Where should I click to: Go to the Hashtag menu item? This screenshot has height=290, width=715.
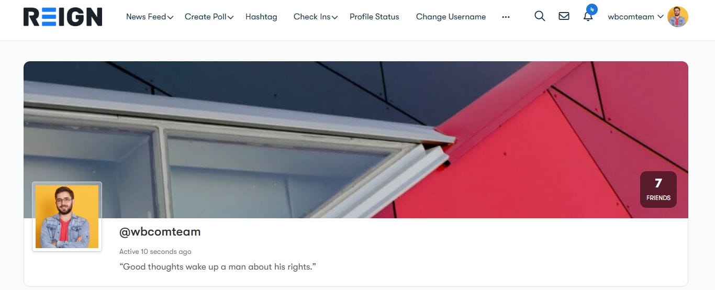(261, 17)
